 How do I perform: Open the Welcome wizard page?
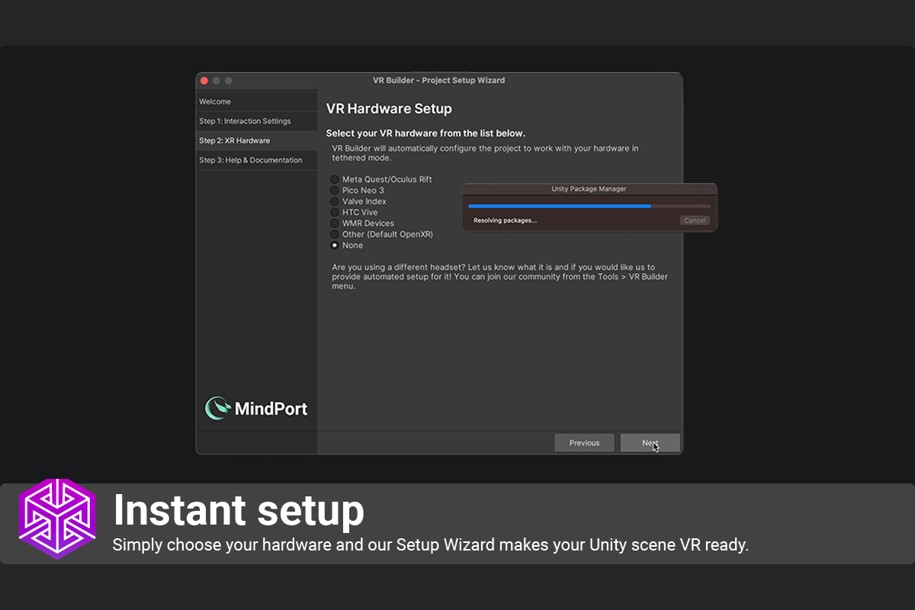point(256,101)
